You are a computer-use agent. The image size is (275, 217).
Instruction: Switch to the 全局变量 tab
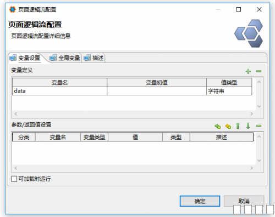pyautogui.click(x=65, y=58)
